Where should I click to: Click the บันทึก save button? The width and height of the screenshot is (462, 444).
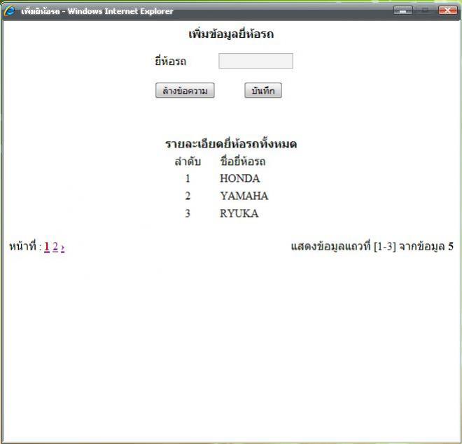point(263,90)
